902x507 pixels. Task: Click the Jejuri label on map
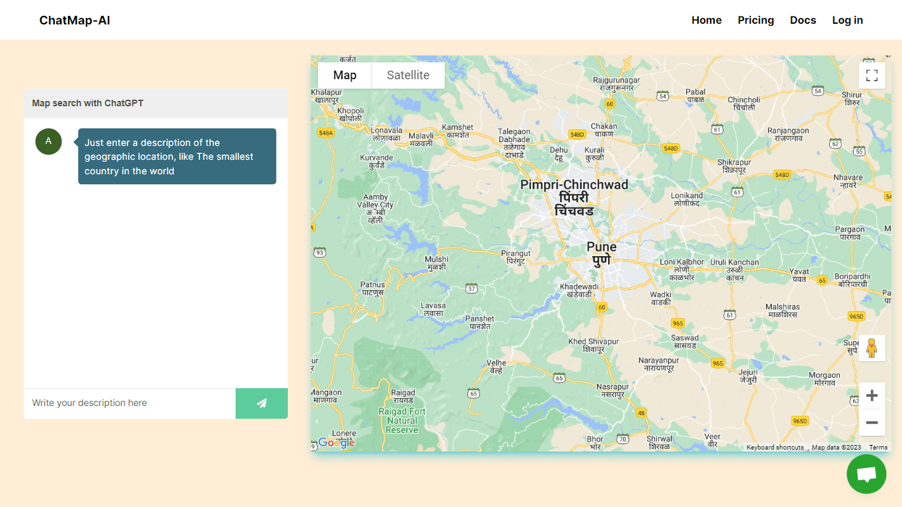tap(748, 376)
